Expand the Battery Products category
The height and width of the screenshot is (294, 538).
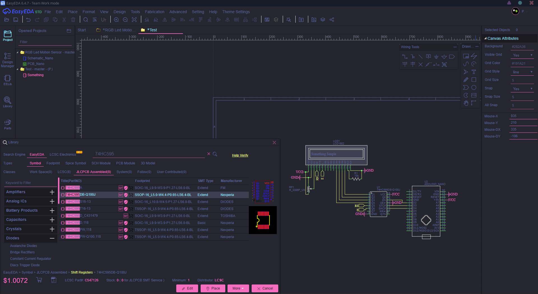click(x=52, y=211)
